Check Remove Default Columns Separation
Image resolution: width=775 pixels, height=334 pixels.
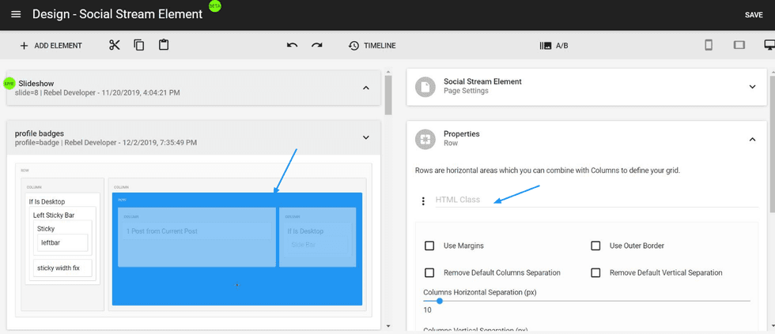(x=429, y=272)
